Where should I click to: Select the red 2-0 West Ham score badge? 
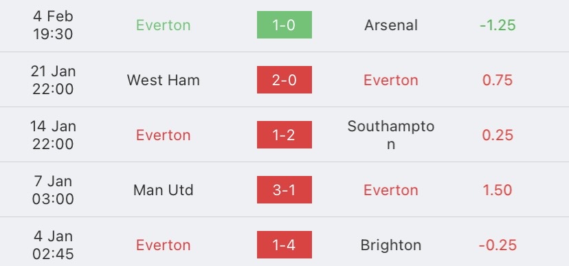284,80
